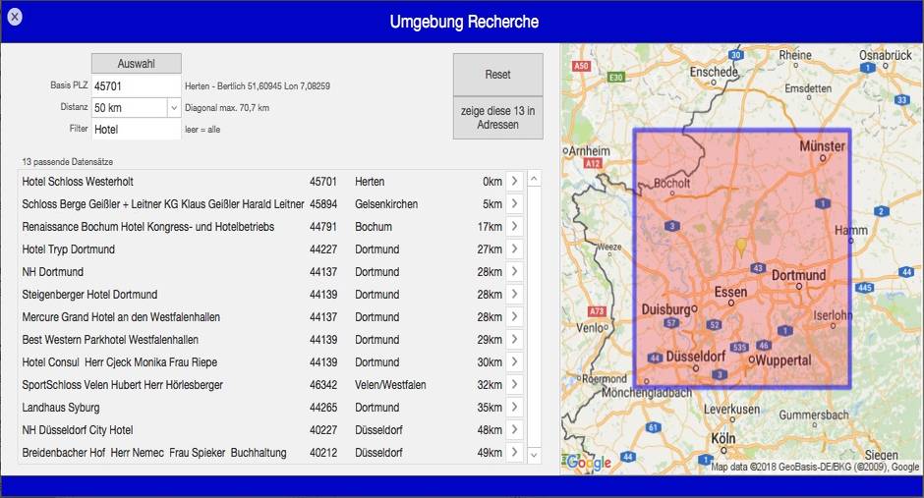Image resolution: width=924 pixels, height=498 pixels.
Task: Click the 'Duisburg' label on the map
Action: coord(665,309)
